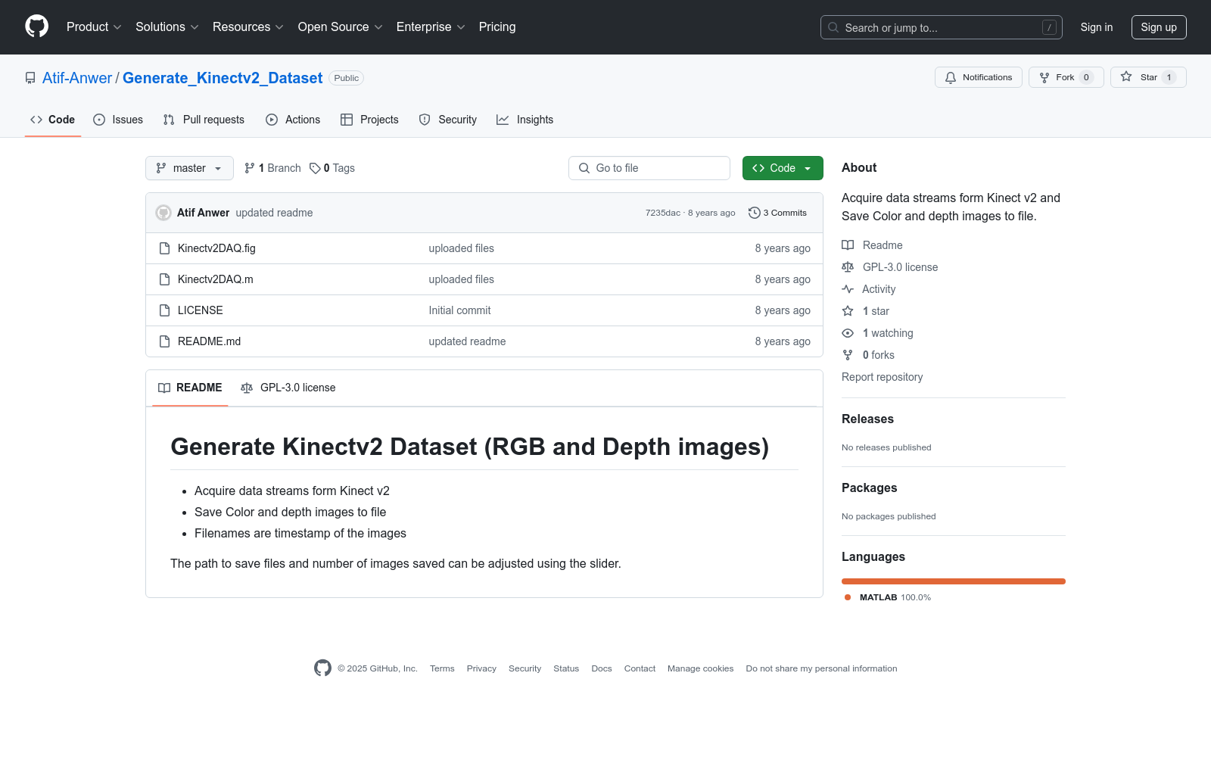Open the Enterprise dropdown
This screenshot has width=1211, height=757.
431,27
